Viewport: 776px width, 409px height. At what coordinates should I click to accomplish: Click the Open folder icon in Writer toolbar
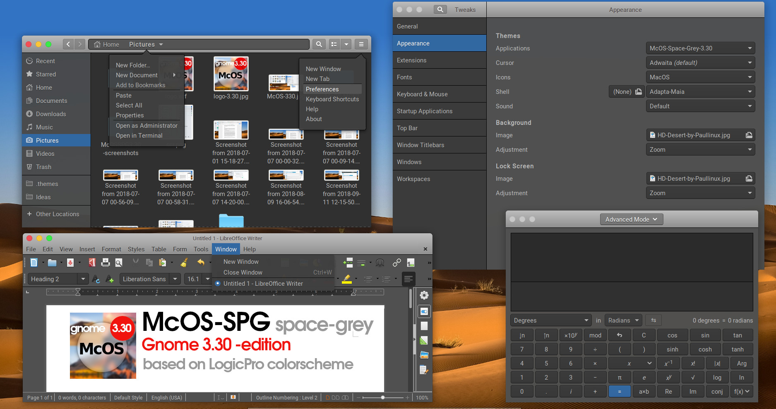click(52, 262)
